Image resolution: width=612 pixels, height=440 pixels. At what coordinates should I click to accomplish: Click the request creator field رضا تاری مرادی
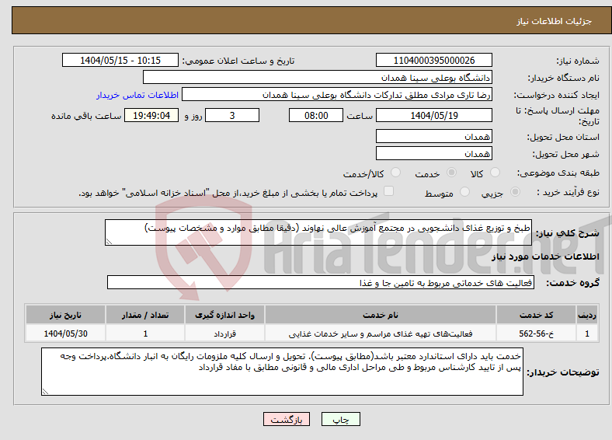tap(337, 95)
